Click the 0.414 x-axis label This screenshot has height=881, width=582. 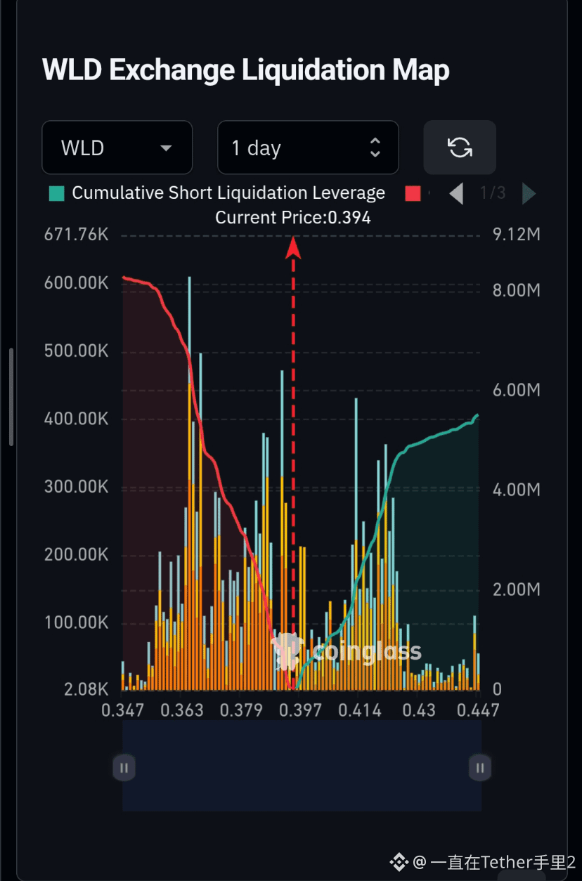coord(360,710)
